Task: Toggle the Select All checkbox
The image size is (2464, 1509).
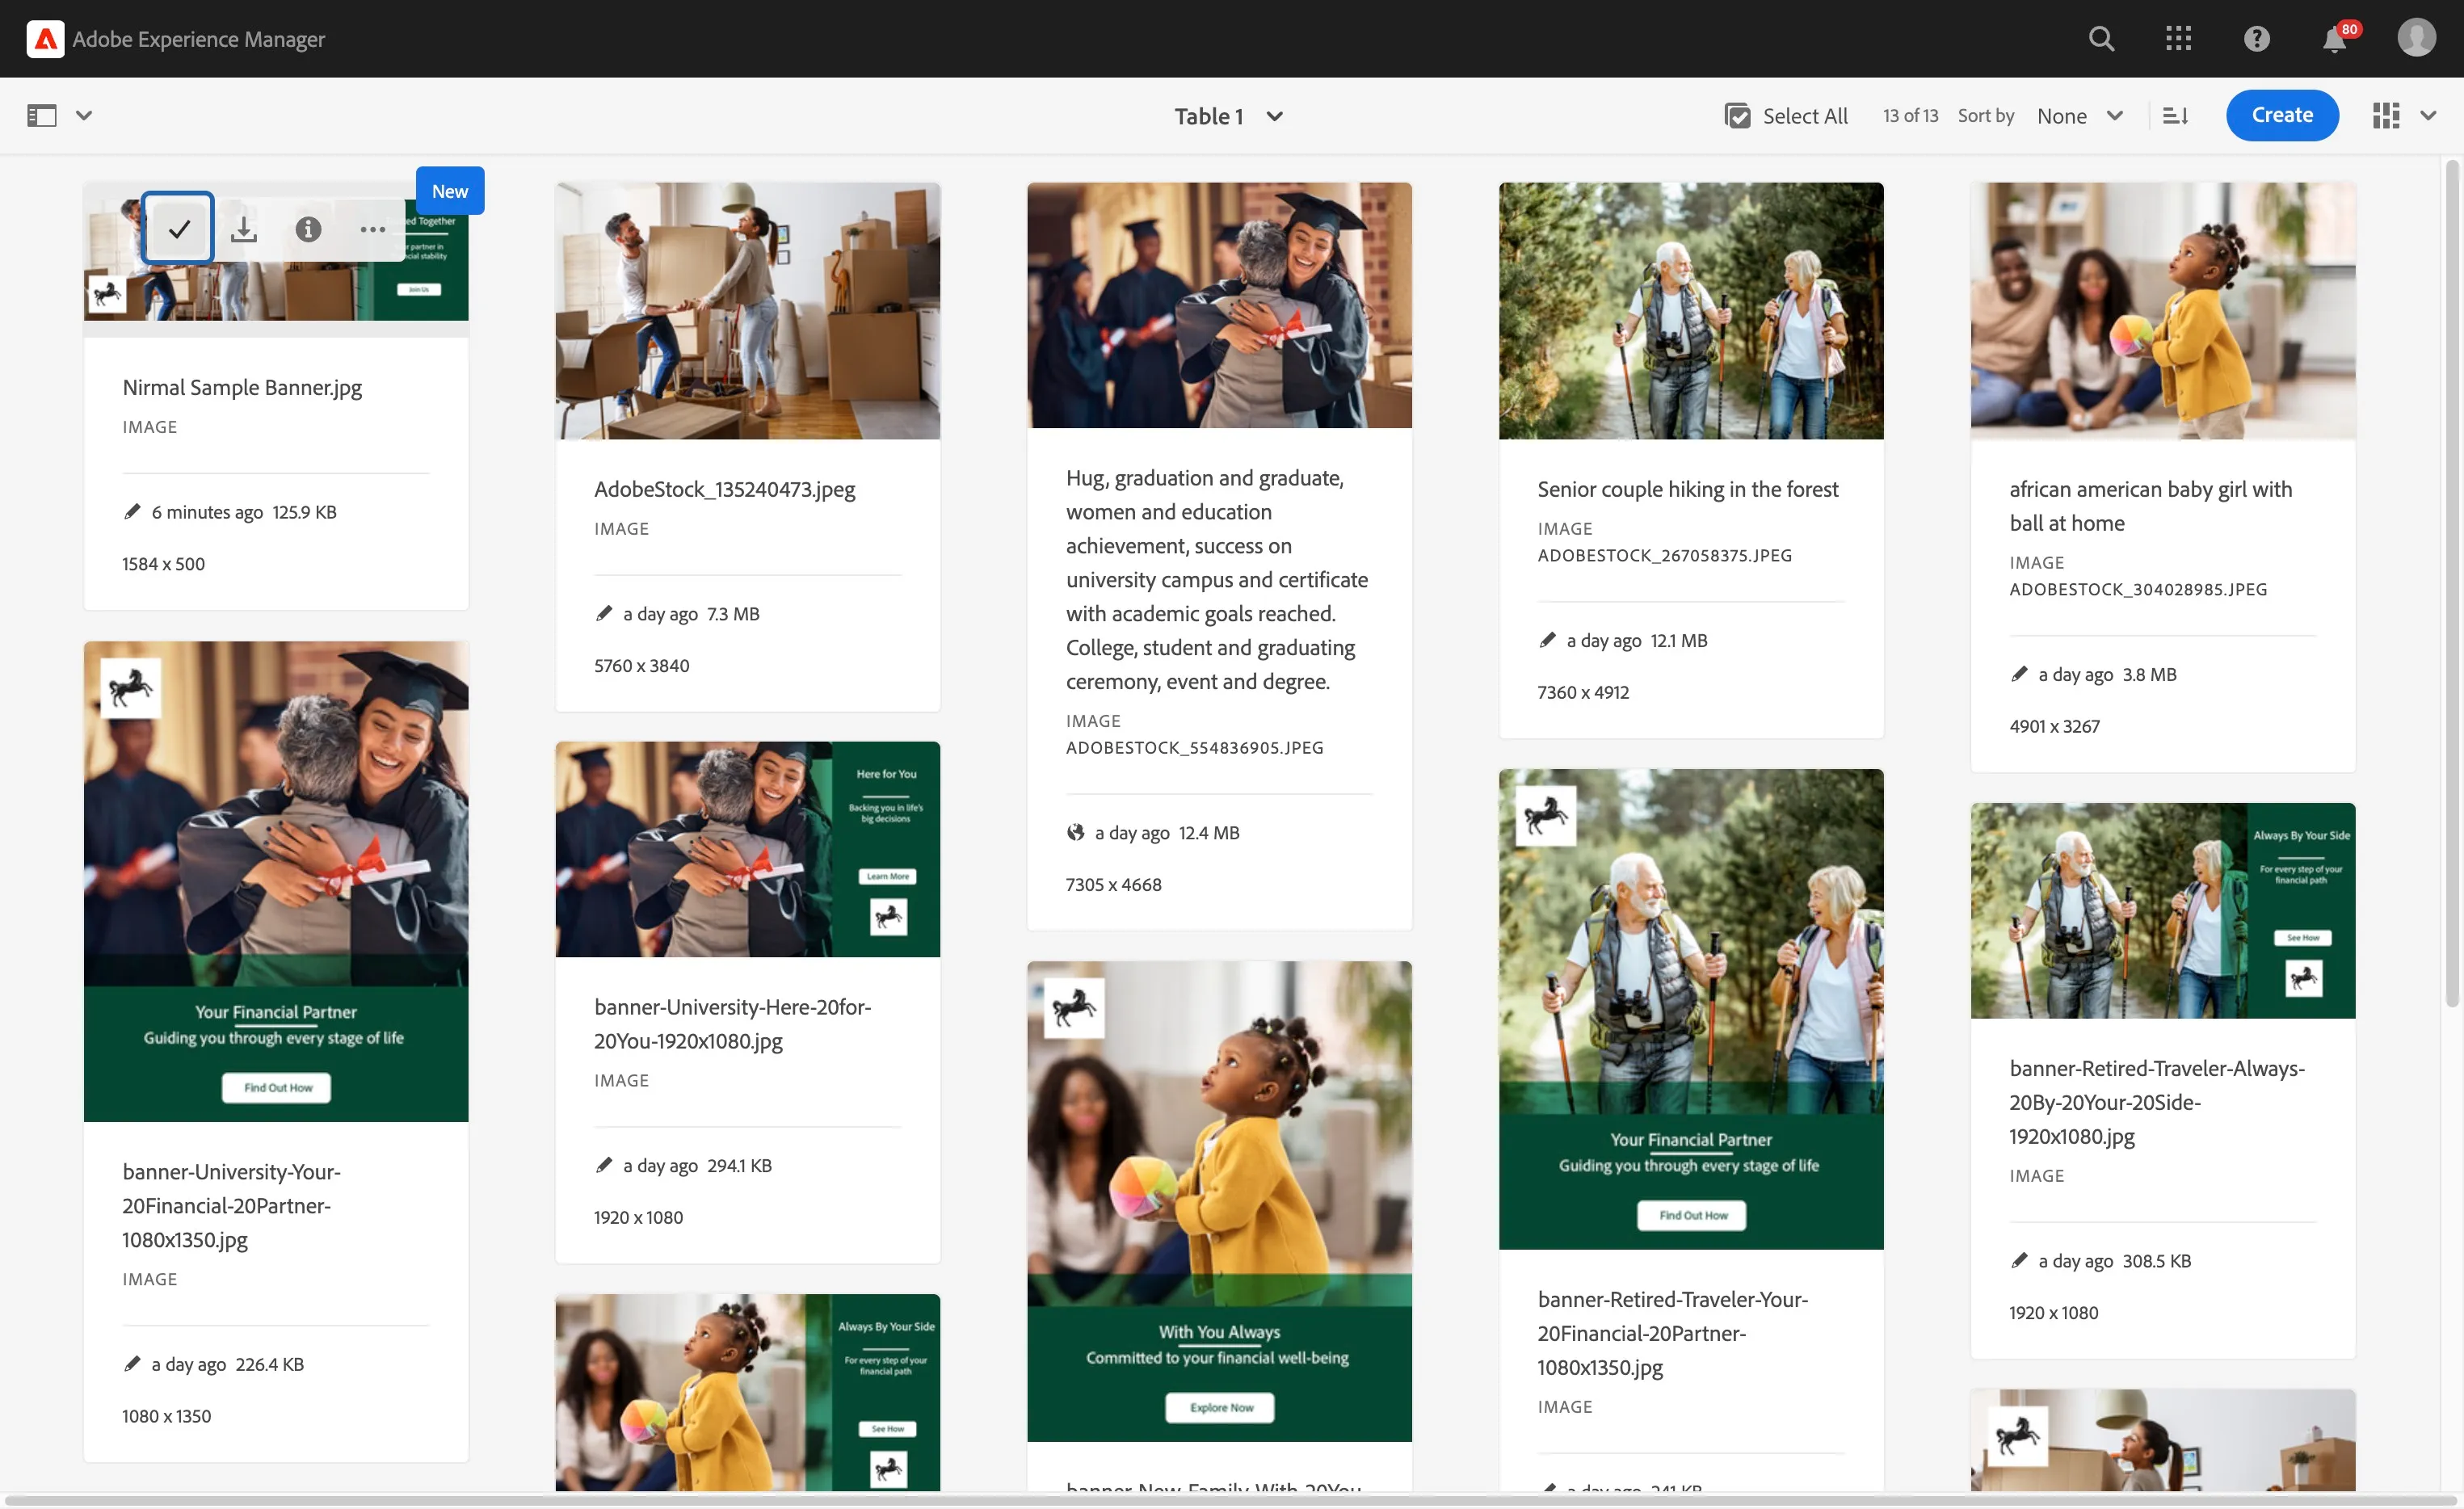Action: [x=1737, y=116]
